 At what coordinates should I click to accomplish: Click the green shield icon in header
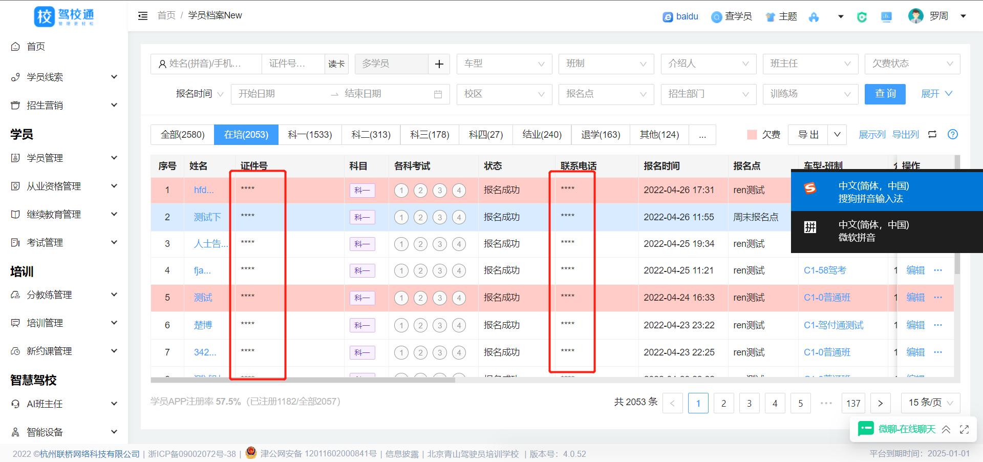click(862, 17)
